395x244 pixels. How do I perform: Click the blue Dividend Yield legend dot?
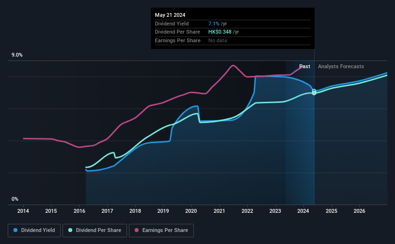(15, 230)
